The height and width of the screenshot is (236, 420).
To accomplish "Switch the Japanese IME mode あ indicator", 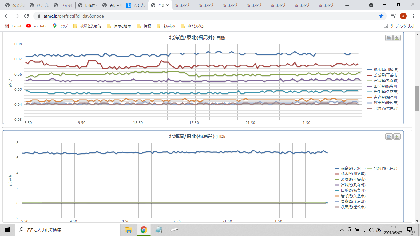I will [378, 230].
